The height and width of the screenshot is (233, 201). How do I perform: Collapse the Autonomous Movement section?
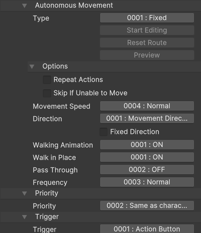pos(24,6)
